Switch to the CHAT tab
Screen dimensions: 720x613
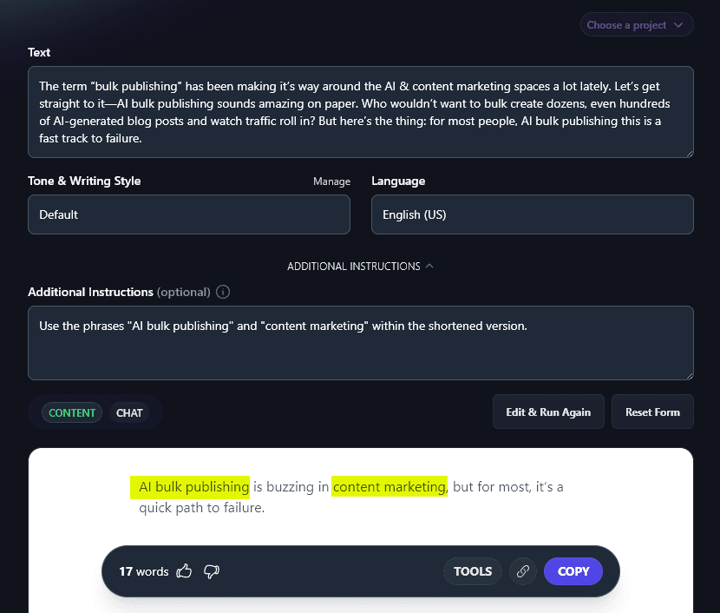(129, 412)
